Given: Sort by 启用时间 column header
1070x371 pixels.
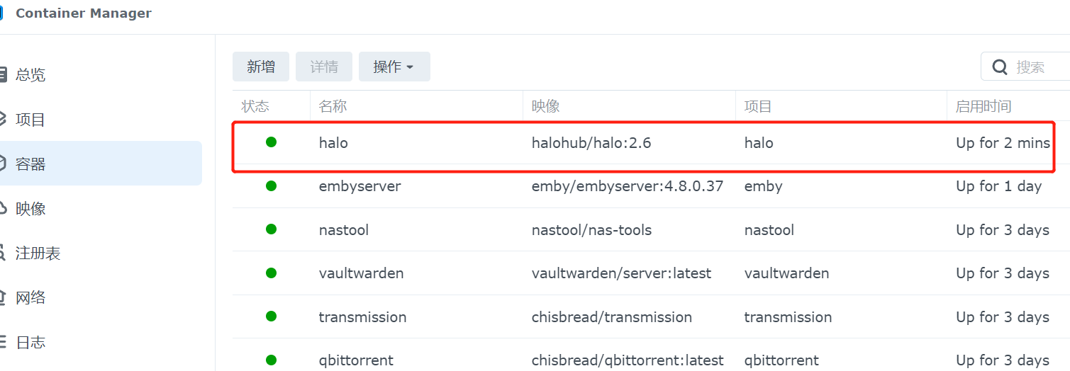Looking at the screenshot, I should click(x=983, y=106).
